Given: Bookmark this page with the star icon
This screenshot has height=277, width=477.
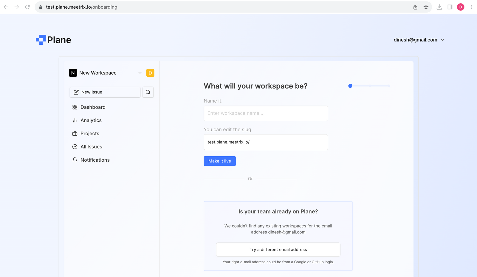Looking at the screenshot, I should point(426,7).
